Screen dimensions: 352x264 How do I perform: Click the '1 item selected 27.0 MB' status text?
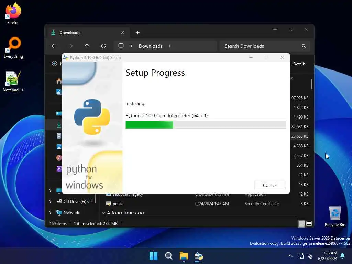96,223
